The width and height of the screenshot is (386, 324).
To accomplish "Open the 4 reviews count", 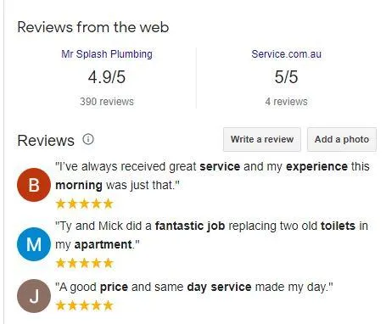I will 286,102.
